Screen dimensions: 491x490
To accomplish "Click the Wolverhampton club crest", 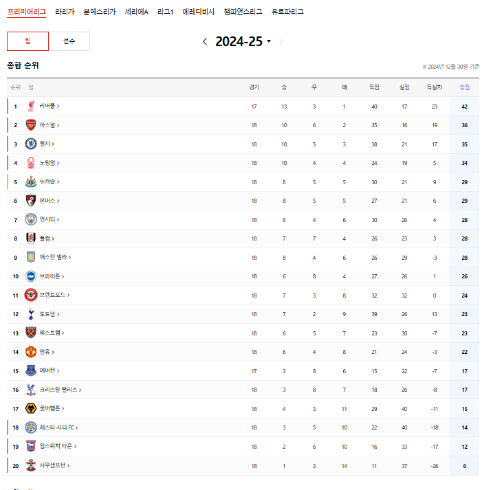I will 31,408.
